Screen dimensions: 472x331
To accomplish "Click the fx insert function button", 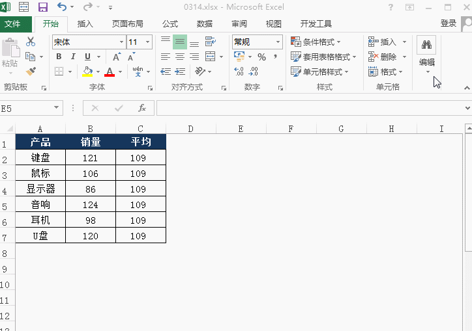I will [x=141, y=108].
